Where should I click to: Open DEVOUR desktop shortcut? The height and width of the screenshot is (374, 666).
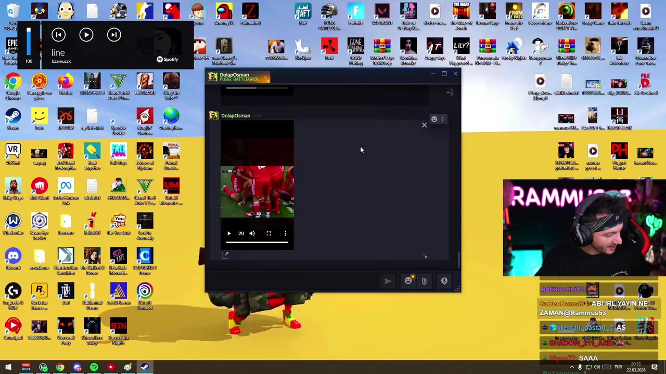coord(66,119)
